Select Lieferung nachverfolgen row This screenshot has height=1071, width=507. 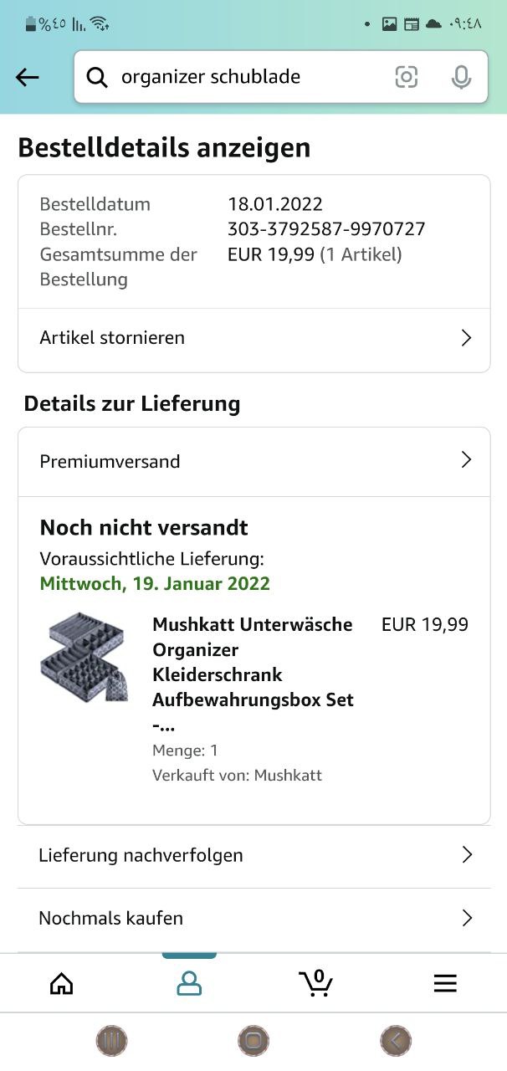[x=141, y=855]
